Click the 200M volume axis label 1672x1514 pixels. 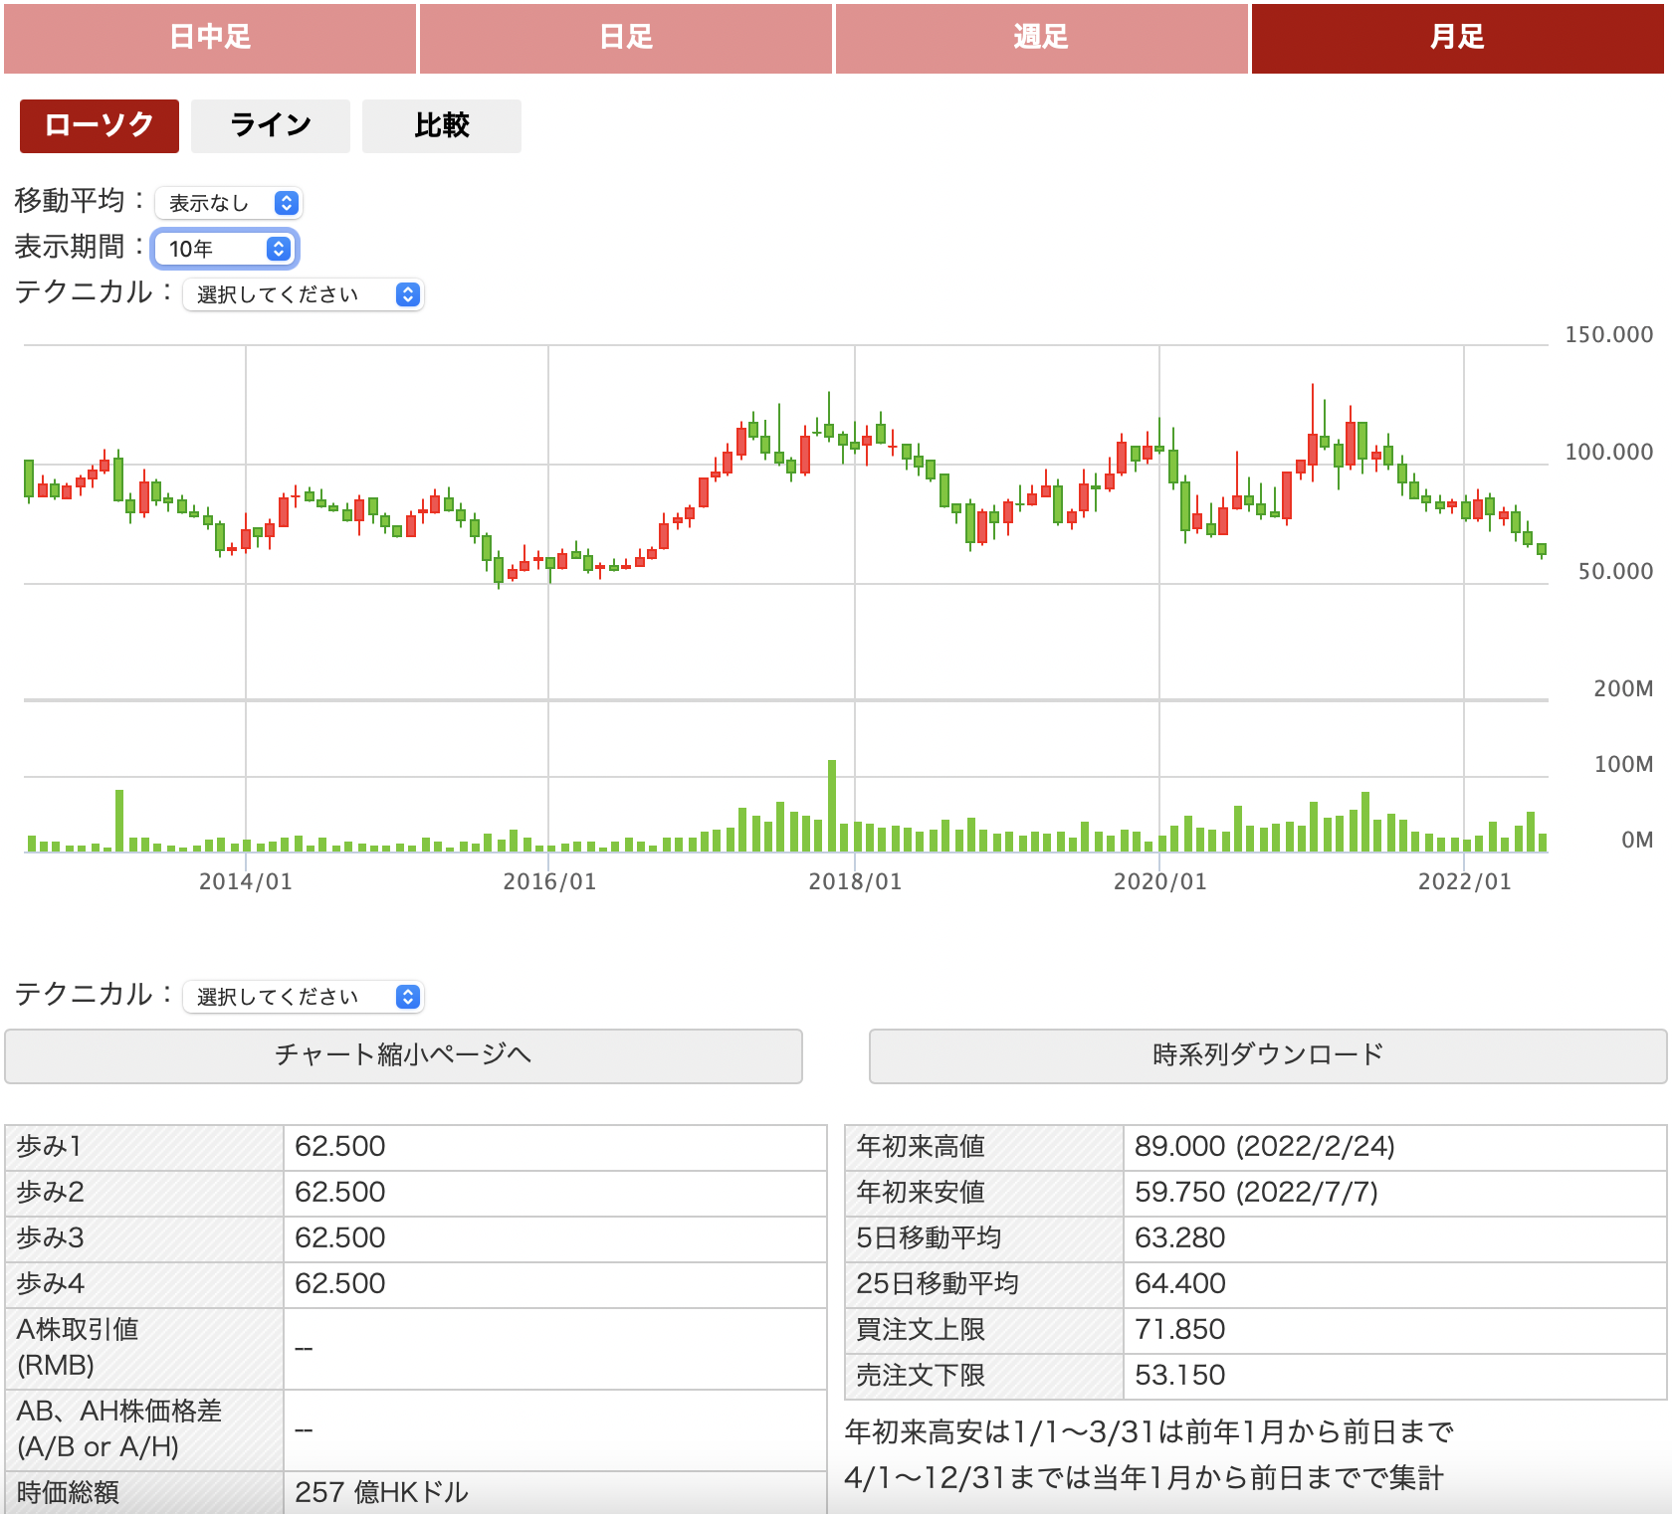click(1623, 688)
